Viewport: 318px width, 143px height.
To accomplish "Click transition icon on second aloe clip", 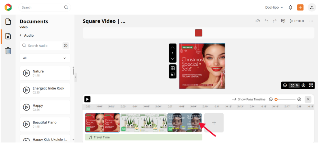I will (x=123, y=129).
